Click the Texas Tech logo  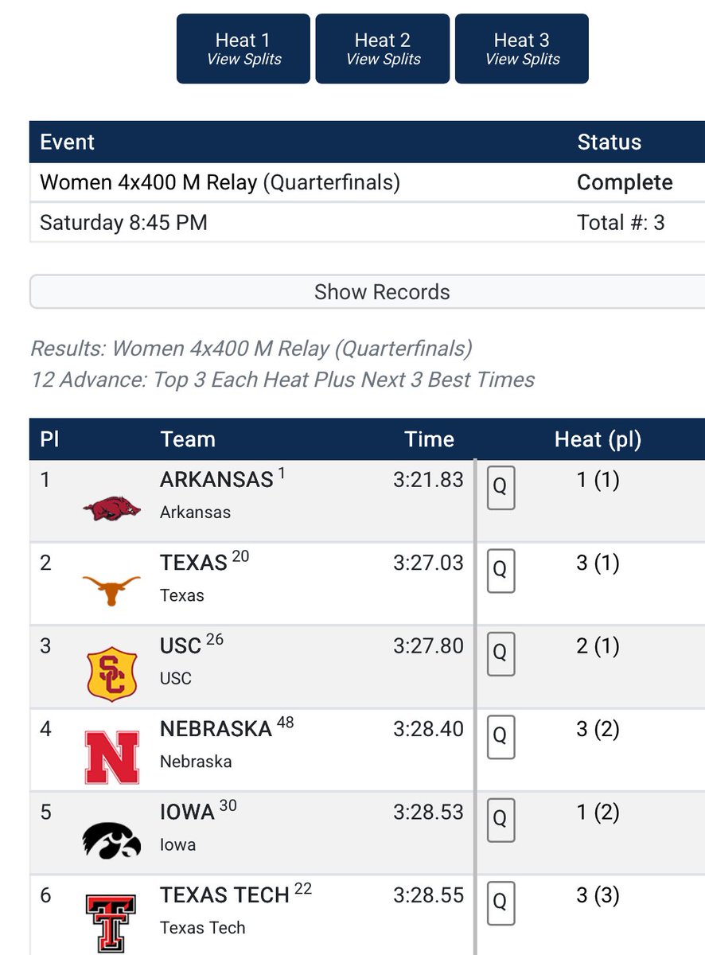(112, 923)
